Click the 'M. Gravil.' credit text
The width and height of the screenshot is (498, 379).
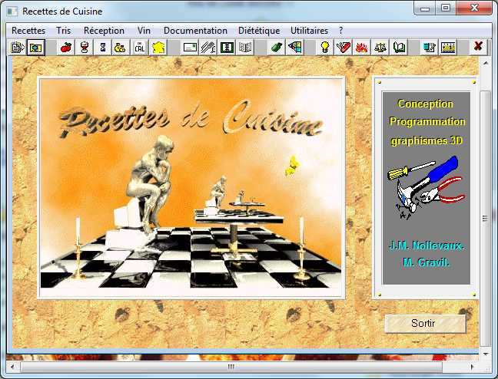pyautogui.click(x=427, y=262)
